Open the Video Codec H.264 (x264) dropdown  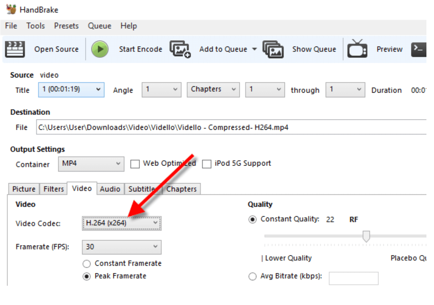[x=122, y=223]
